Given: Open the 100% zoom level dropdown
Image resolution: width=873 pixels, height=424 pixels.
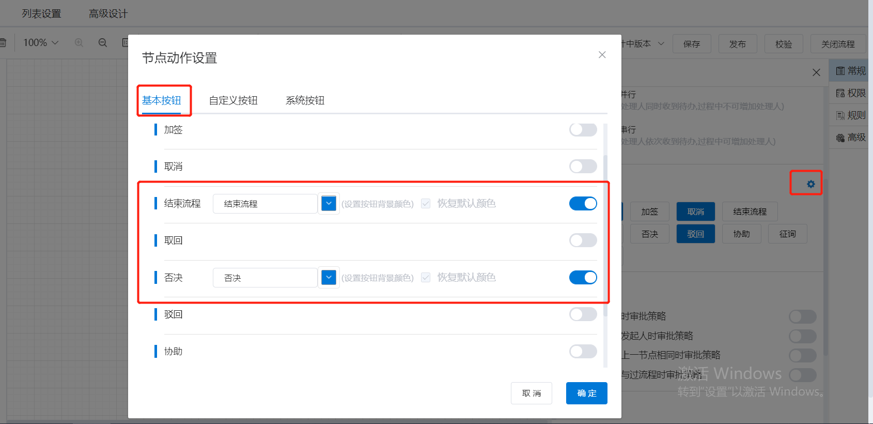Looking at the screenshot, I should [x=41, y=43].
